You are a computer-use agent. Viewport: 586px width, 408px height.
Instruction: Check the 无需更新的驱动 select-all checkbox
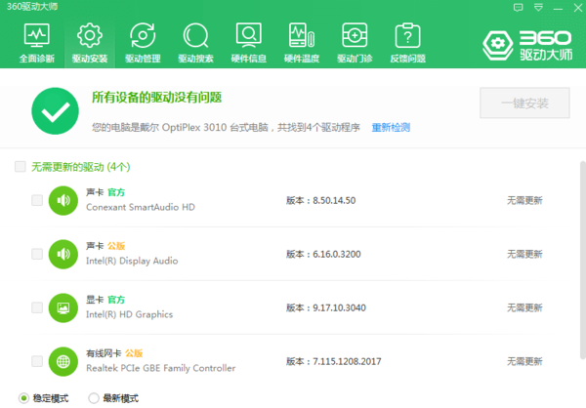(20, 168)
